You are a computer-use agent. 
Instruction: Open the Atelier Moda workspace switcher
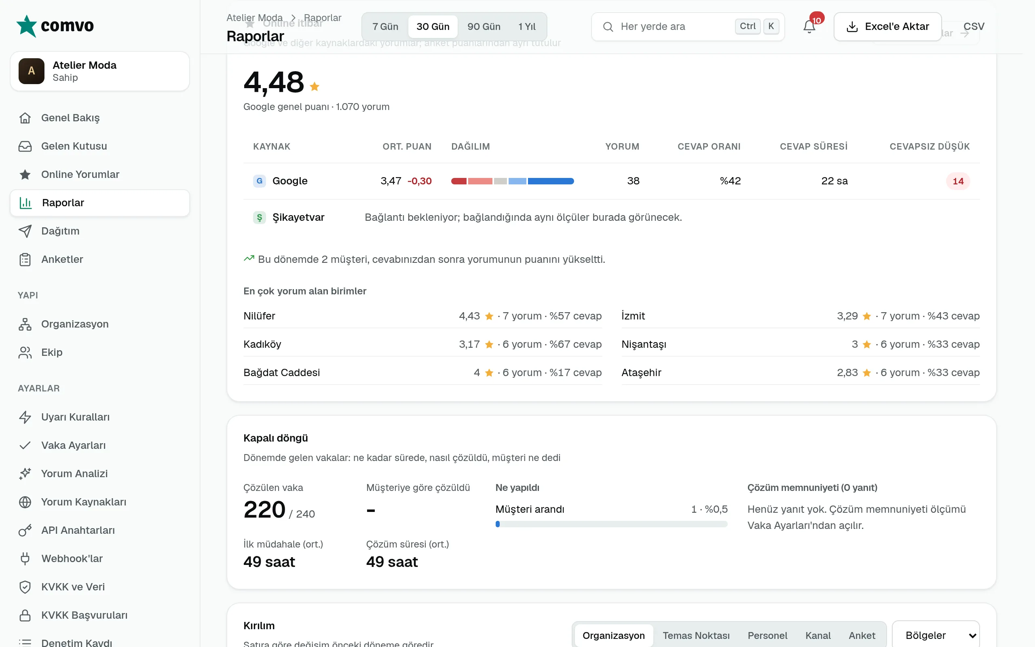[x=99, y=71]
